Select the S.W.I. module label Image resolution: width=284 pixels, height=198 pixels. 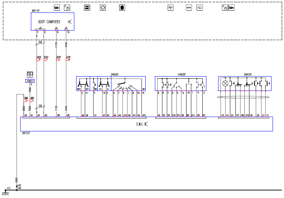click(142, 124)
